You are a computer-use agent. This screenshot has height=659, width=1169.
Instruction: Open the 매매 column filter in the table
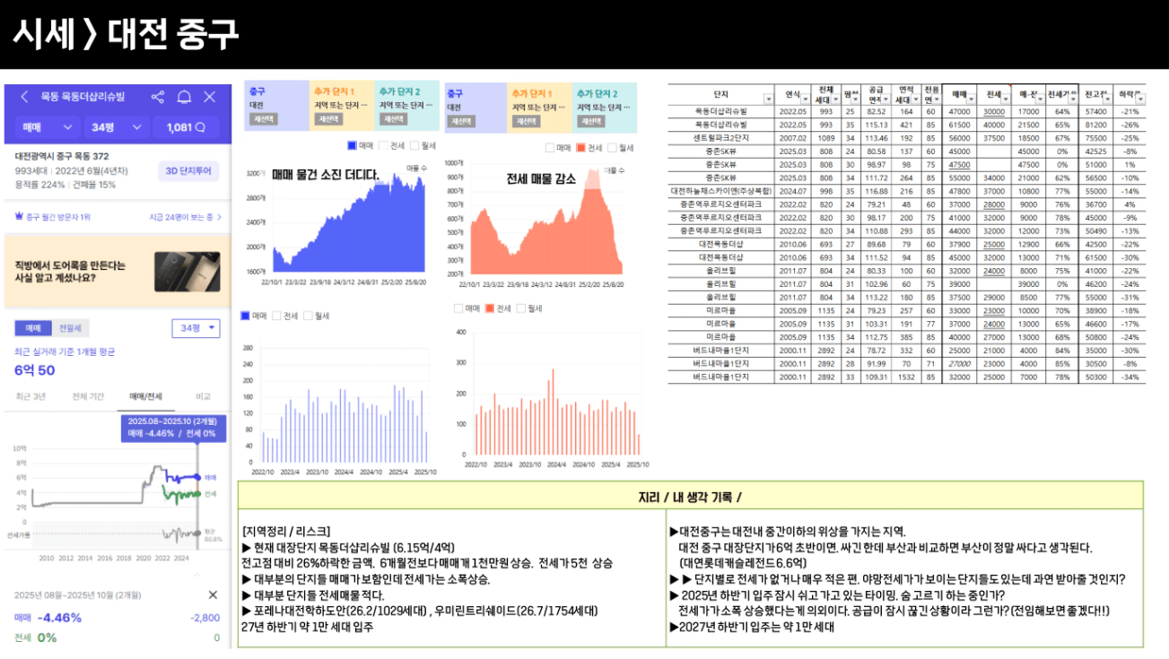tap(970, 98)
